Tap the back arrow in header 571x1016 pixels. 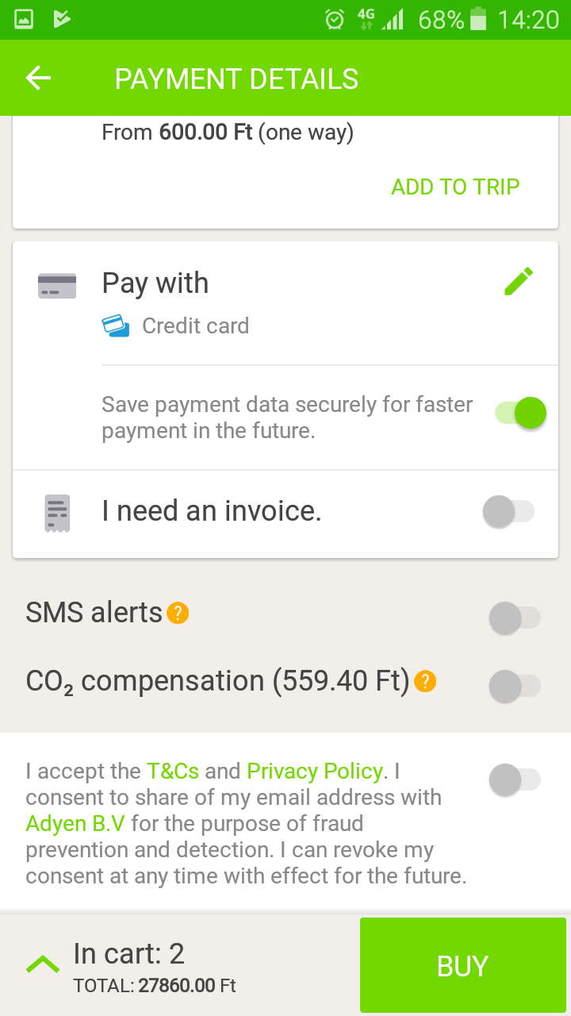[x=38, y=78]
